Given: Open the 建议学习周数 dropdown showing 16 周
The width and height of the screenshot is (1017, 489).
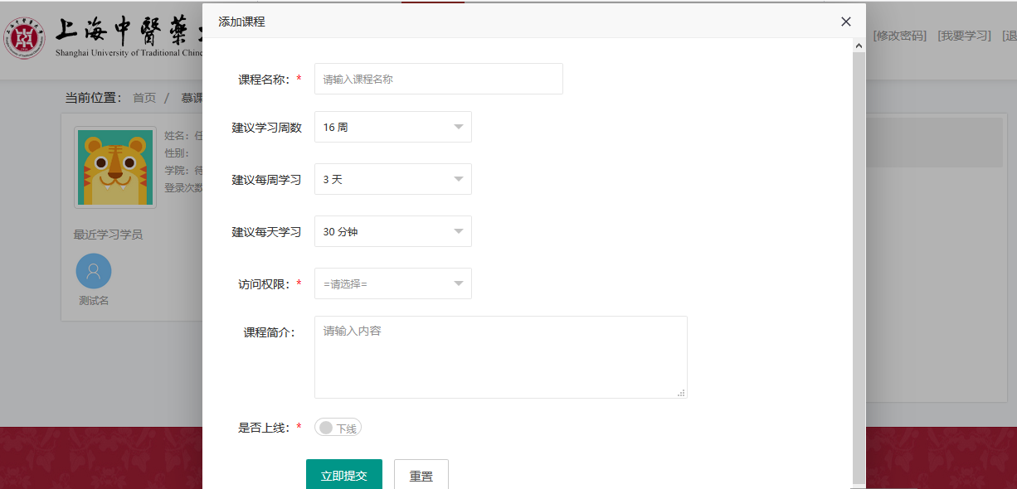Looking at the screenshot, I should coord(392,128).
